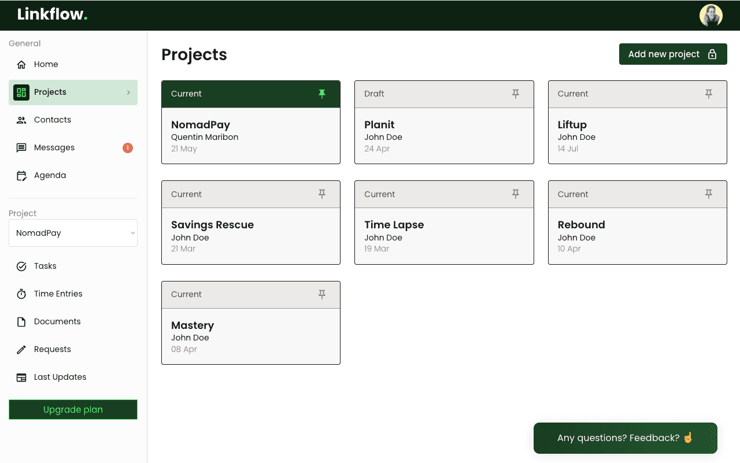Click the Contacts people icon
740x463 pixels.
(21, 120)
